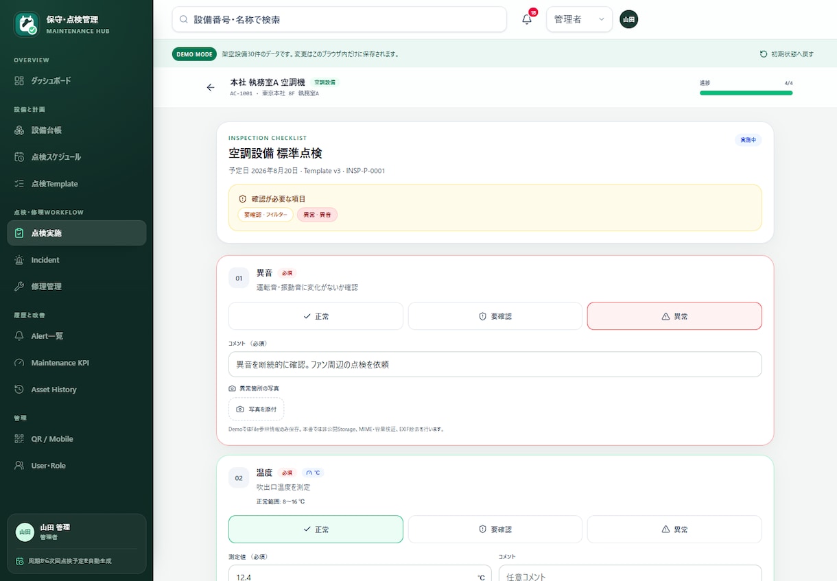Click the 02 item number badge
Screen dimensions: 837x581
pyautogui.click(x=239, y=478)
